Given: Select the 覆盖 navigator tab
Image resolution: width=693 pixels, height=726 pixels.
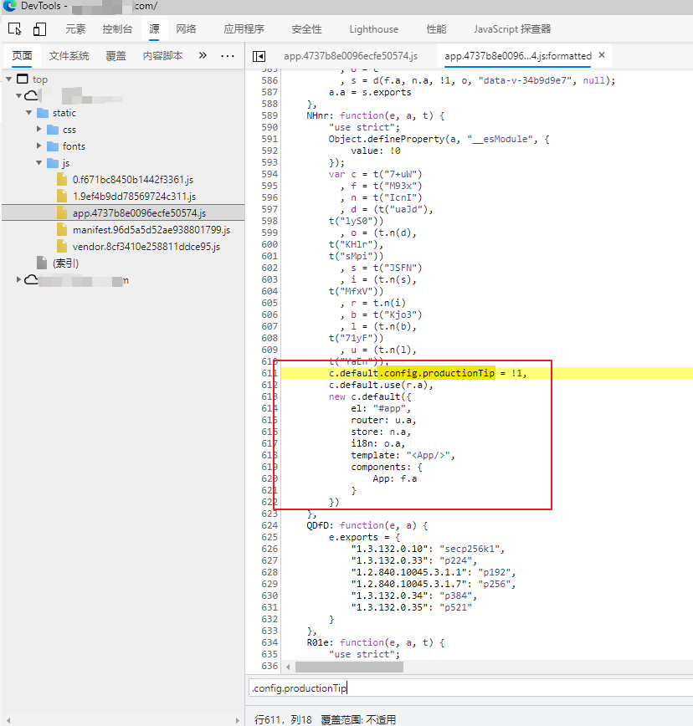Looking at the screenshot, I should 116,56.
